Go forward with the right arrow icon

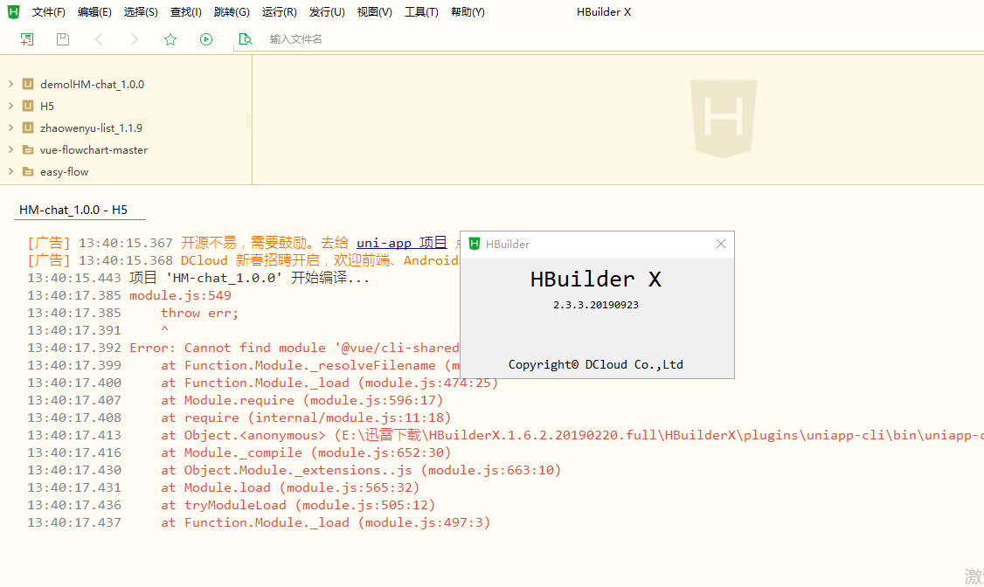134,39
